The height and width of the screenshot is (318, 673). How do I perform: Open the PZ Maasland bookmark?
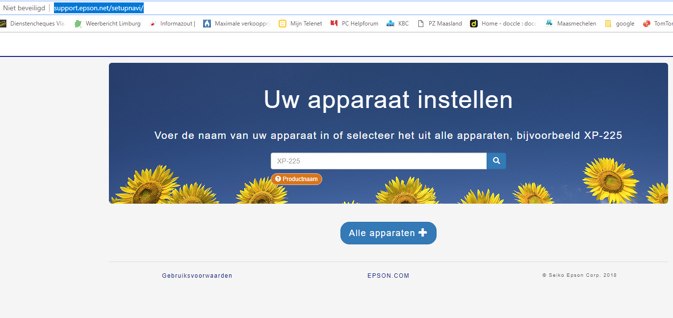[440, 24]
